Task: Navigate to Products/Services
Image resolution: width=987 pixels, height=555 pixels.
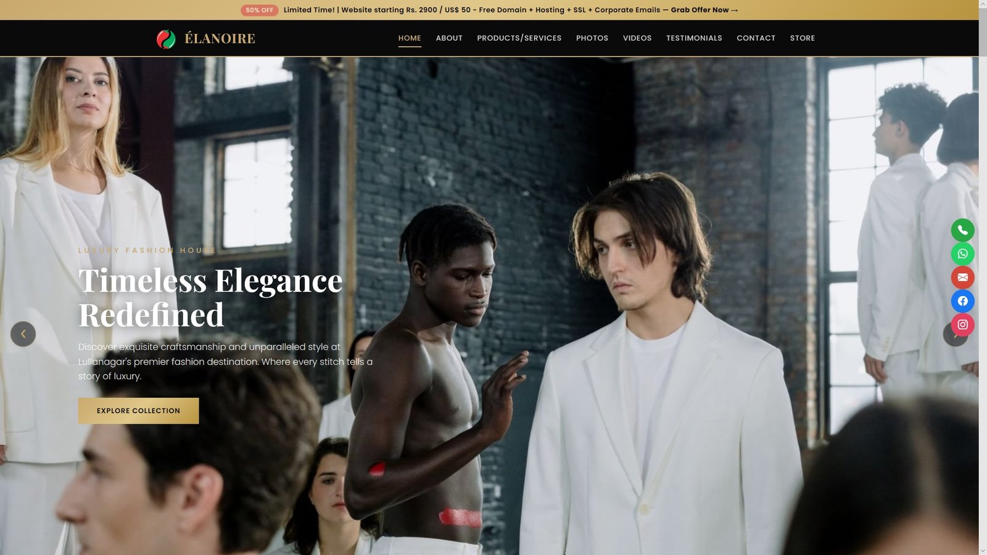Action: (x=519, y=38)
